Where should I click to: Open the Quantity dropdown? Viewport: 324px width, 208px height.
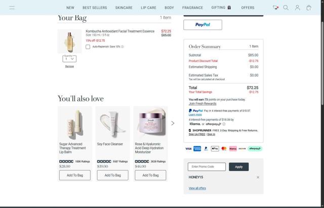point(69,59)
